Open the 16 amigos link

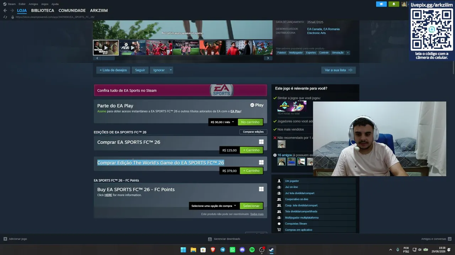pyautogui.click(x=284, y=155)
